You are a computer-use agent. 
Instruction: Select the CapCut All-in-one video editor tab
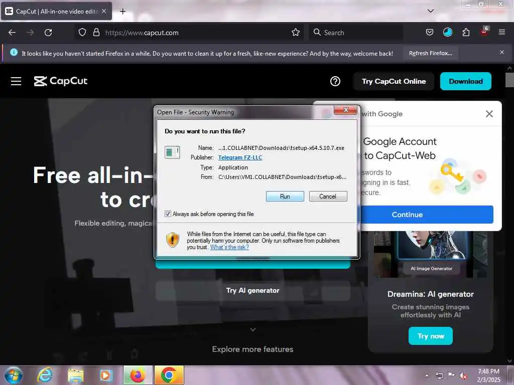pos(56,12)
